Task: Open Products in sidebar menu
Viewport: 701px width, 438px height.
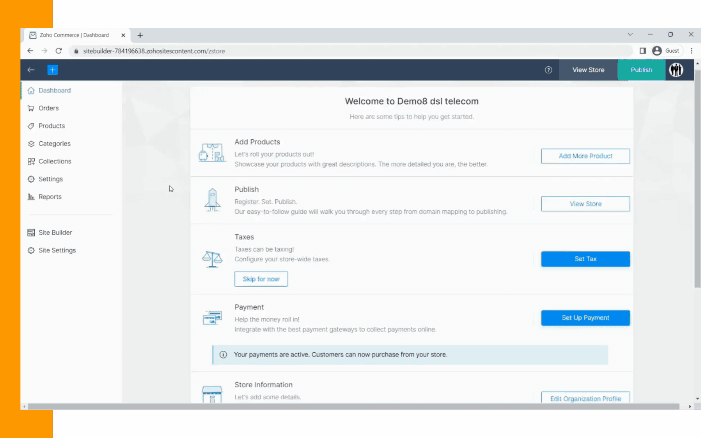Action: [52, 126]
